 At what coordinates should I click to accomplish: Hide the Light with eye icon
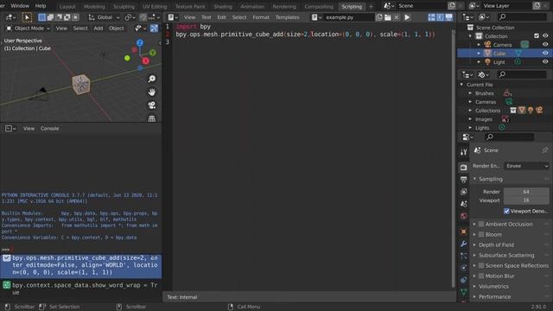coord(545,62)
